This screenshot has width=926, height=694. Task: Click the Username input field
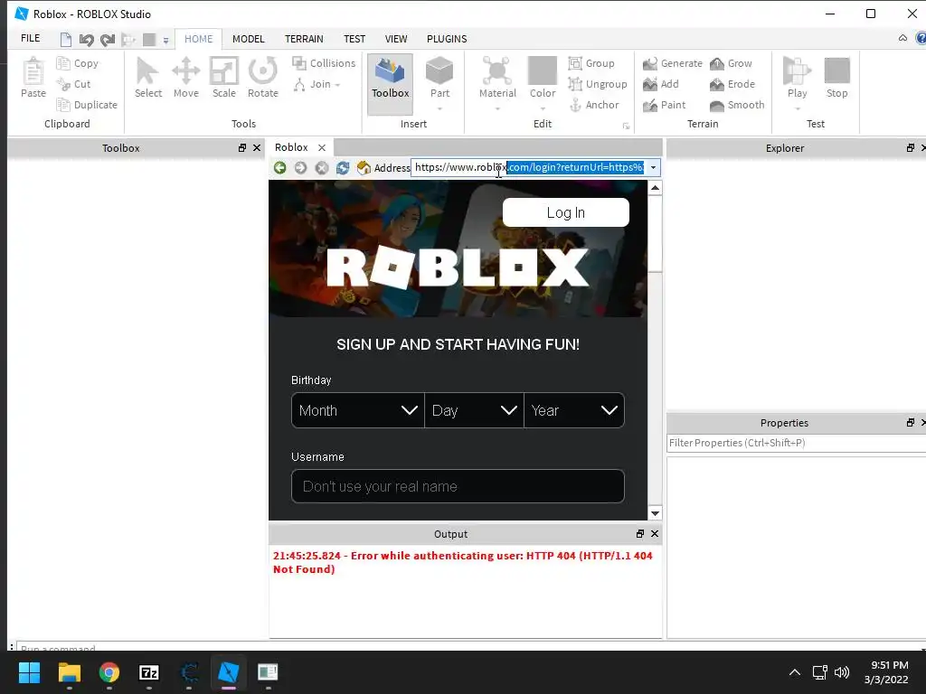tap(458, 486)
